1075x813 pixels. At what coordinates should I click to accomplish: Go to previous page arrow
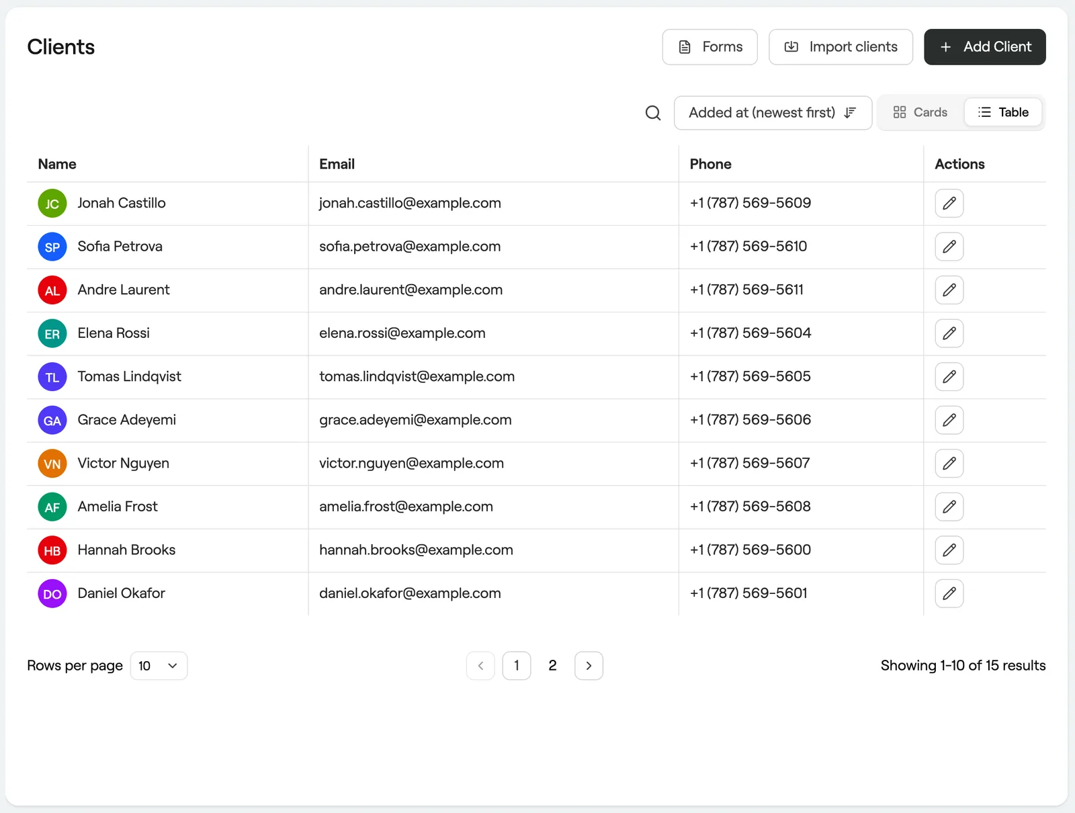(480, 666)
